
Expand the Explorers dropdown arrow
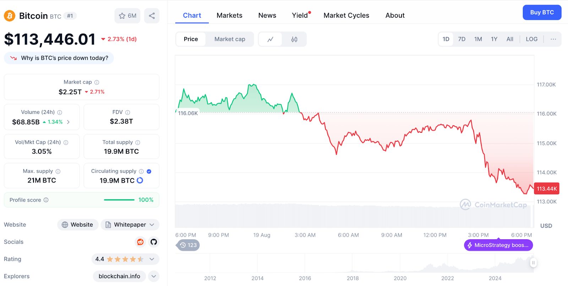pyautogui.click(x=154, y=276)
